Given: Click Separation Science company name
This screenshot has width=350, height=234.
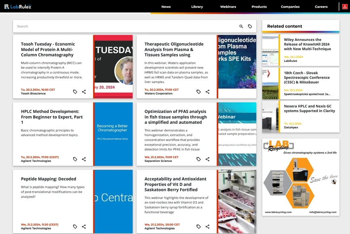Looking at the screenshot, I should pyautogui.click(x=158, y=161).
